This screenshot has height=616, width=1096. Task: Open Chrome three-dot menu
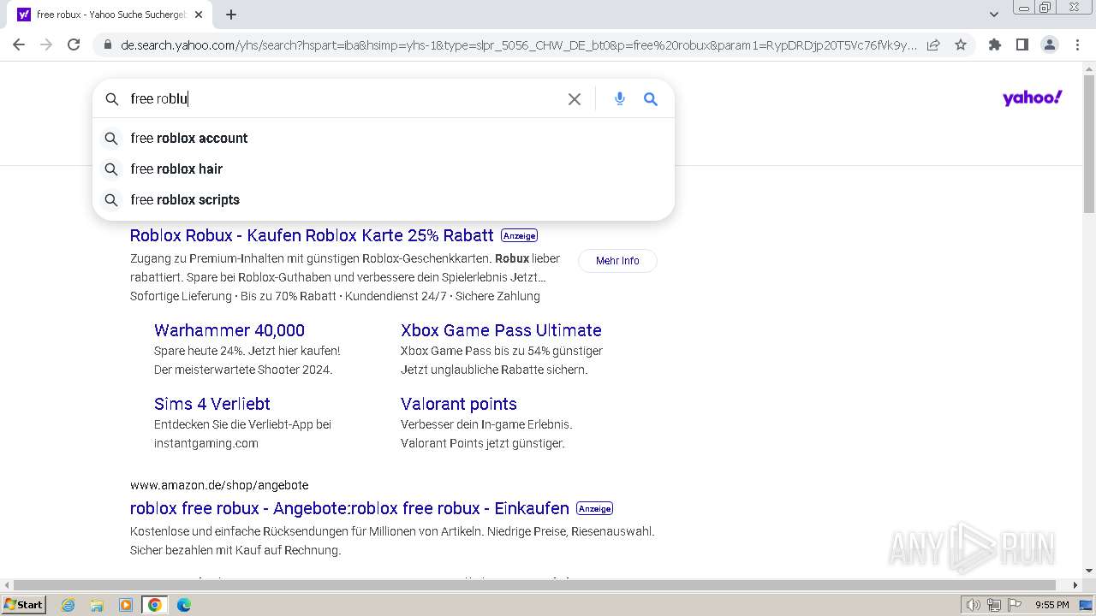(1077, 44)
